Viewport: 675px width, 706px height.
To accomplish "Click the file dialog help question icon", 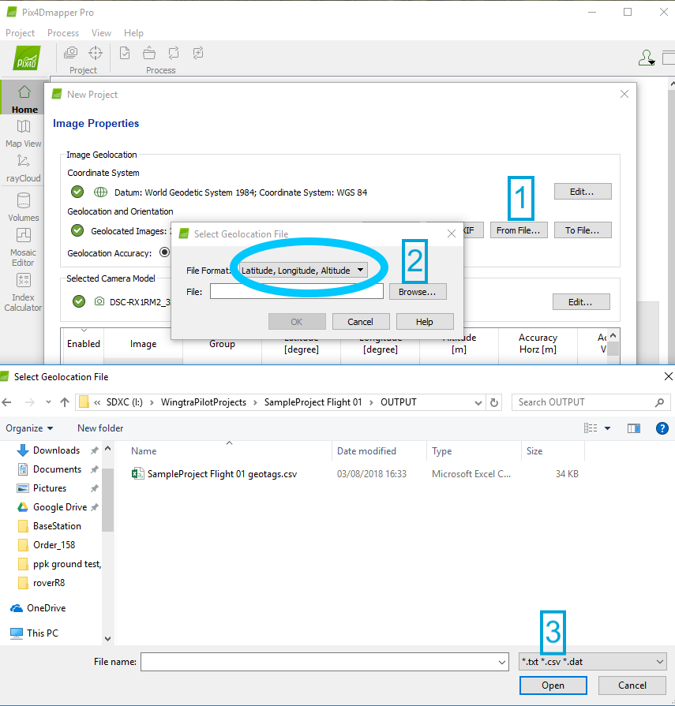I will [662, 428].
